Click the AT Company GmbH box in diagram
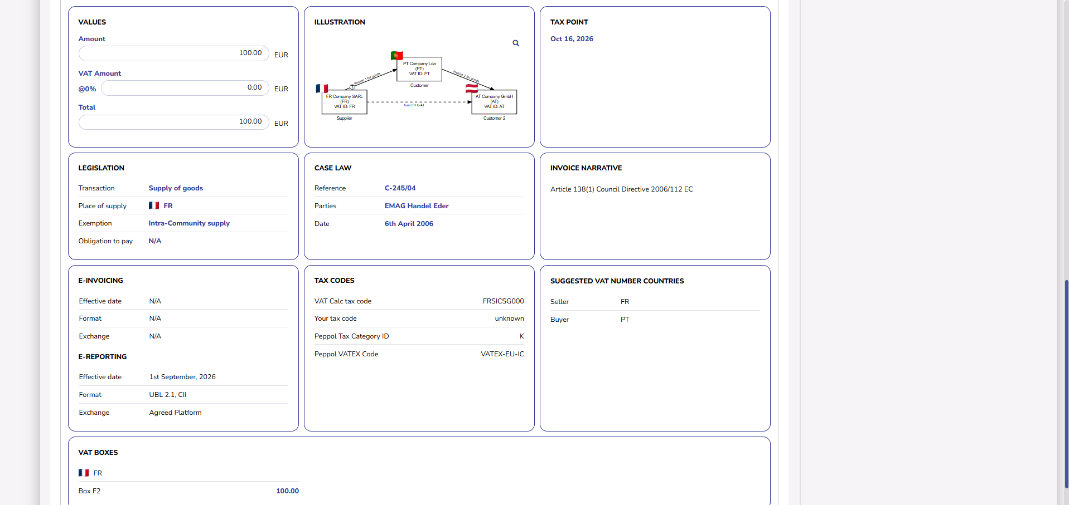The width and height of the screenshot is (1069, 505). (494, 102)
